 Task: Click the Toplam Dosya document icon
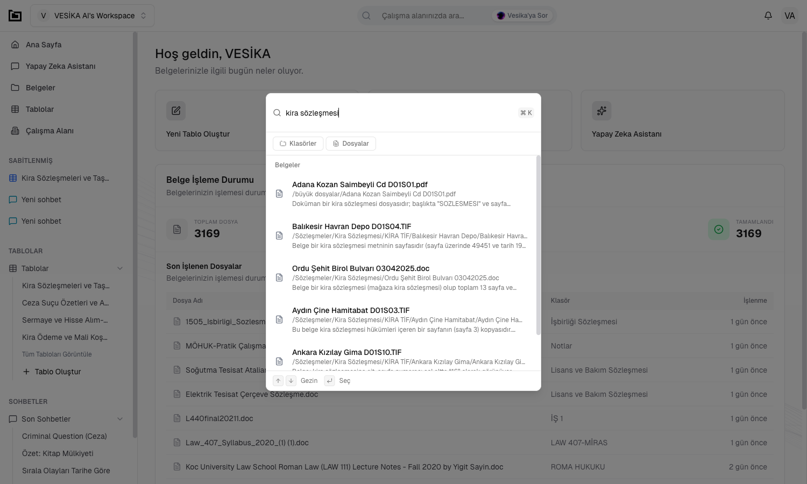[177, 230]
